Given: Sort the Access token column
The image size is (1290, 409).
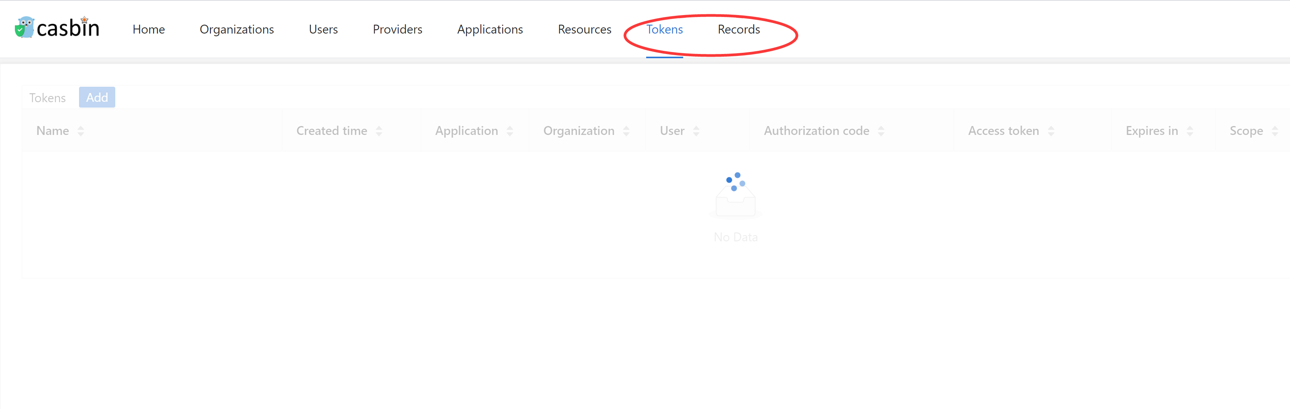Looking at the screenshot, I should coord(1052,130).
